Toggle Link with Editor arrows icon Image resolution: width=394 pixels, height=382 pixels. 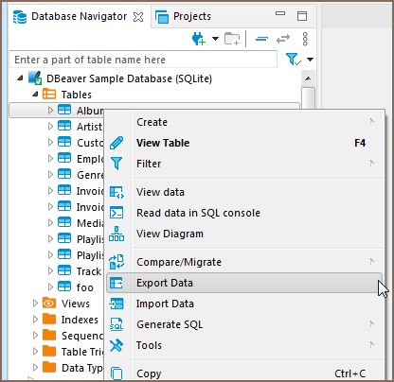click(x=283, y=39)
